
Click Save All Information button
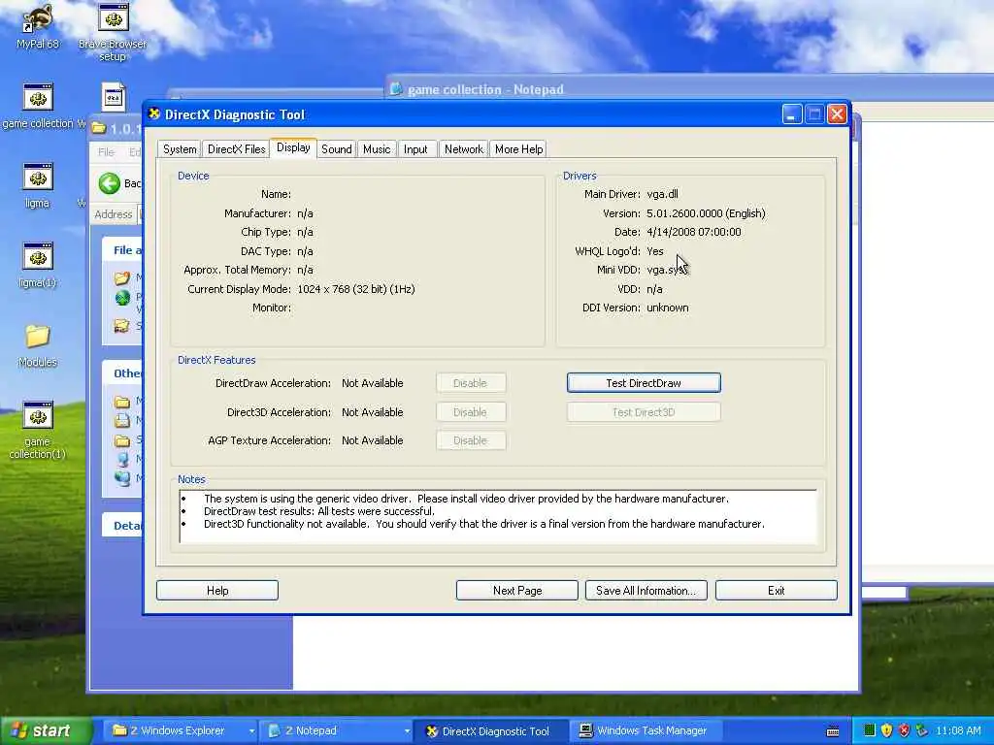click(x=646, y=591)
